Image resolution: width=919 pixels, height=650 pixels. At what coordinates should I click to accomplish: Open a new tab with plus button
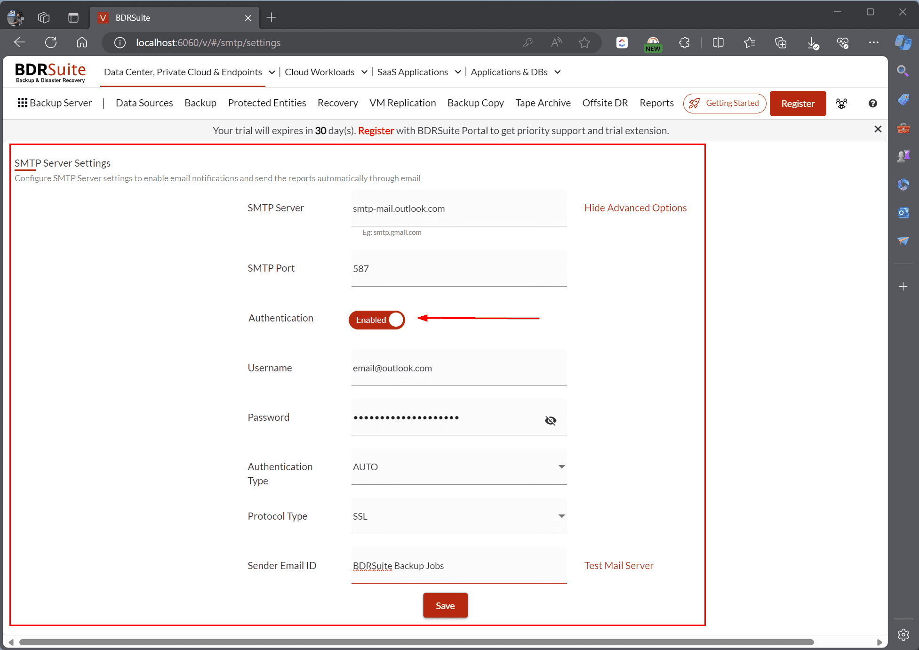coord(271,18)
